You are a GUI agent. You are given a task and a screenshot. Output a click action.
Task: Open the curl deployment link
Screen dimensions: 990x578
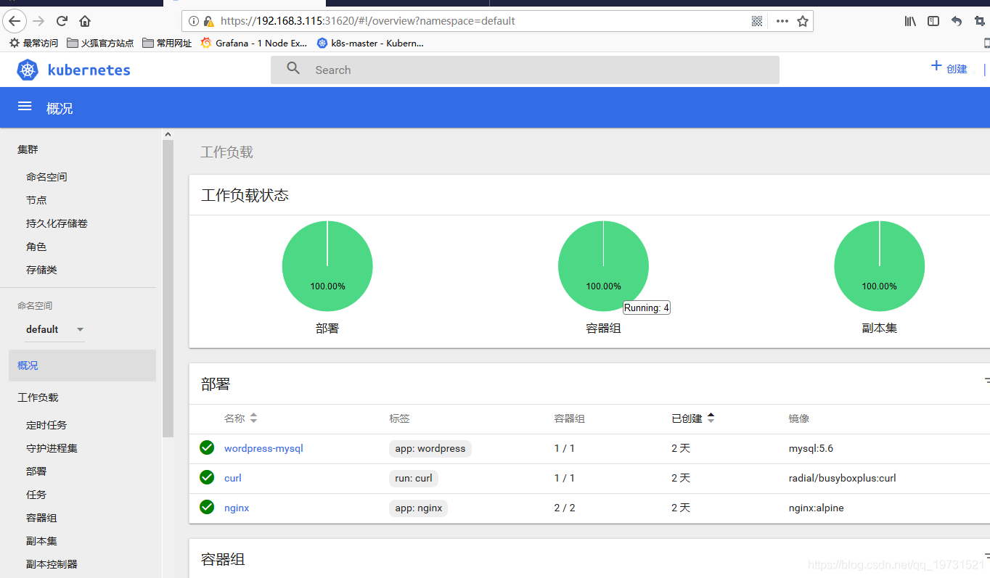[x=233, y=478]
